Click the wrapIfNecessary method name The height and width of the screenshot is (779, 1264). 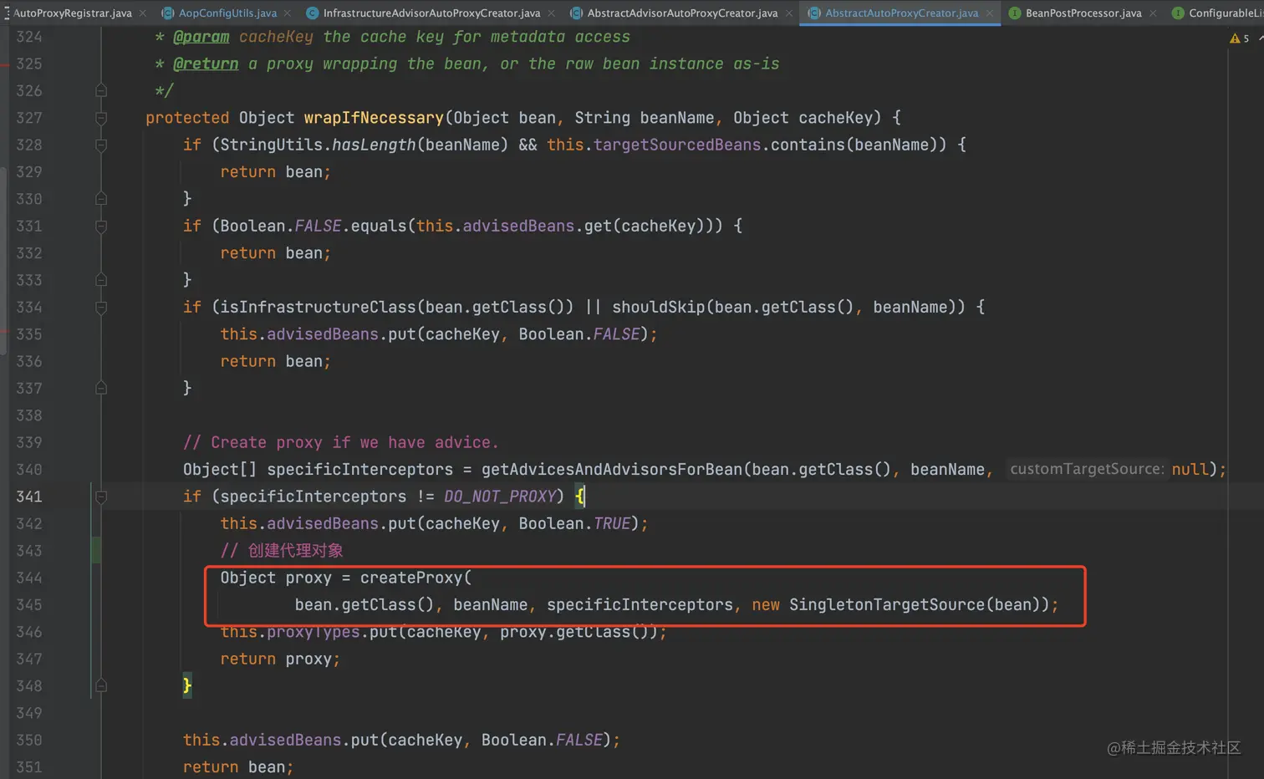pyautogui.click(x=374, y=118)
